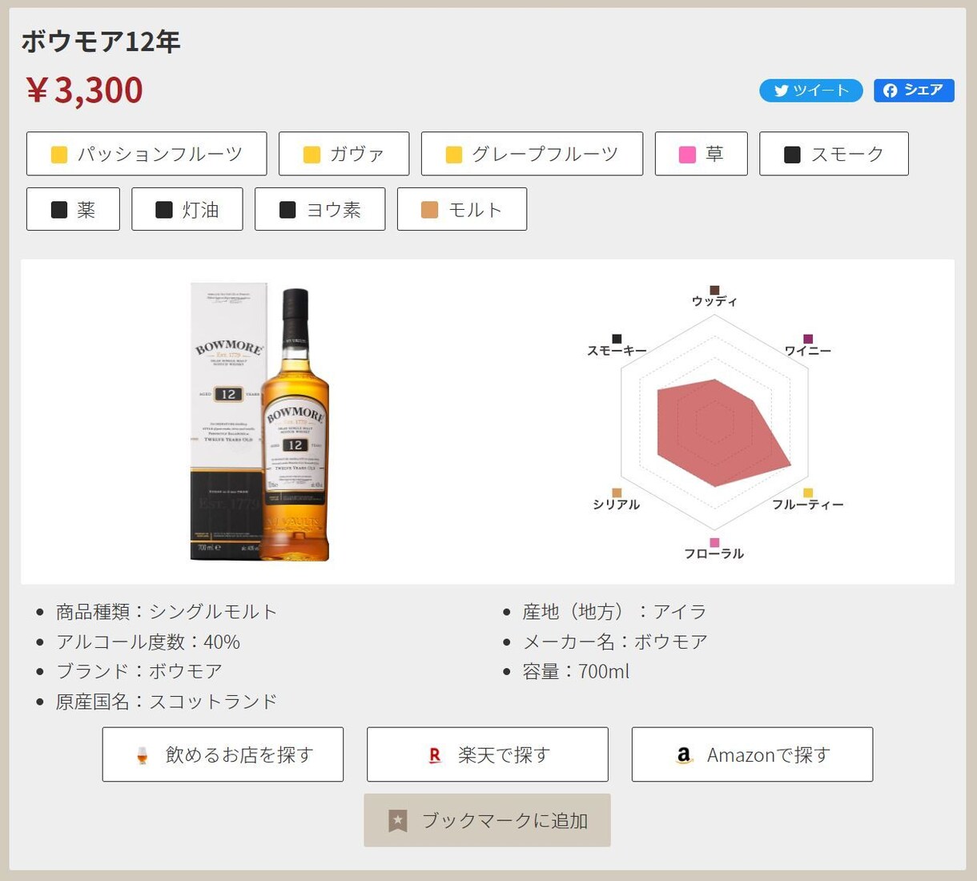Click the red flavor radar chart area
Image resolution: width=977 pixels, height=881 pixels.
724,432
